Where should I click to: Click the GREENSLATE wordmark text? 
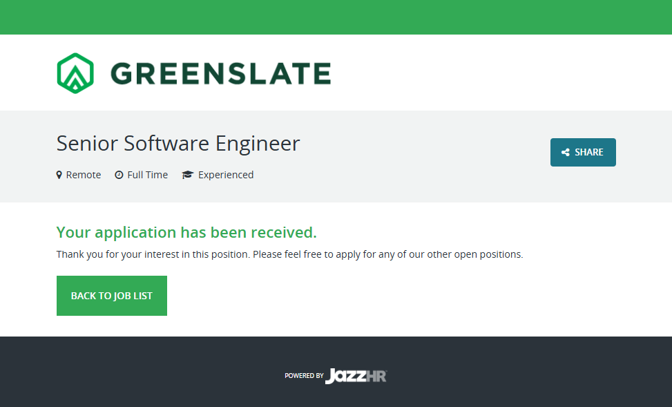point(220,73)
